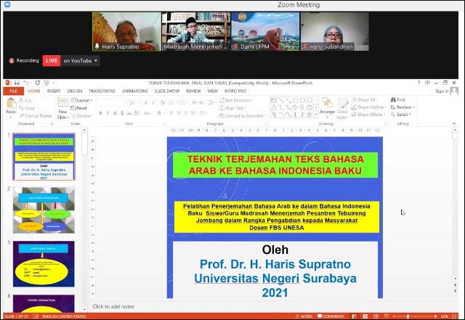Collapse the ribbon with the arrow
The width and height of the screenshot is (465, 320).
454,123
